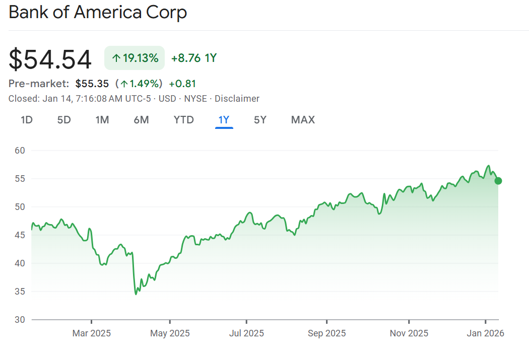The width and height of the screenshot is (529, 354).
Task: Click the +8.76 1Y change text
Action: coord(193,58)
